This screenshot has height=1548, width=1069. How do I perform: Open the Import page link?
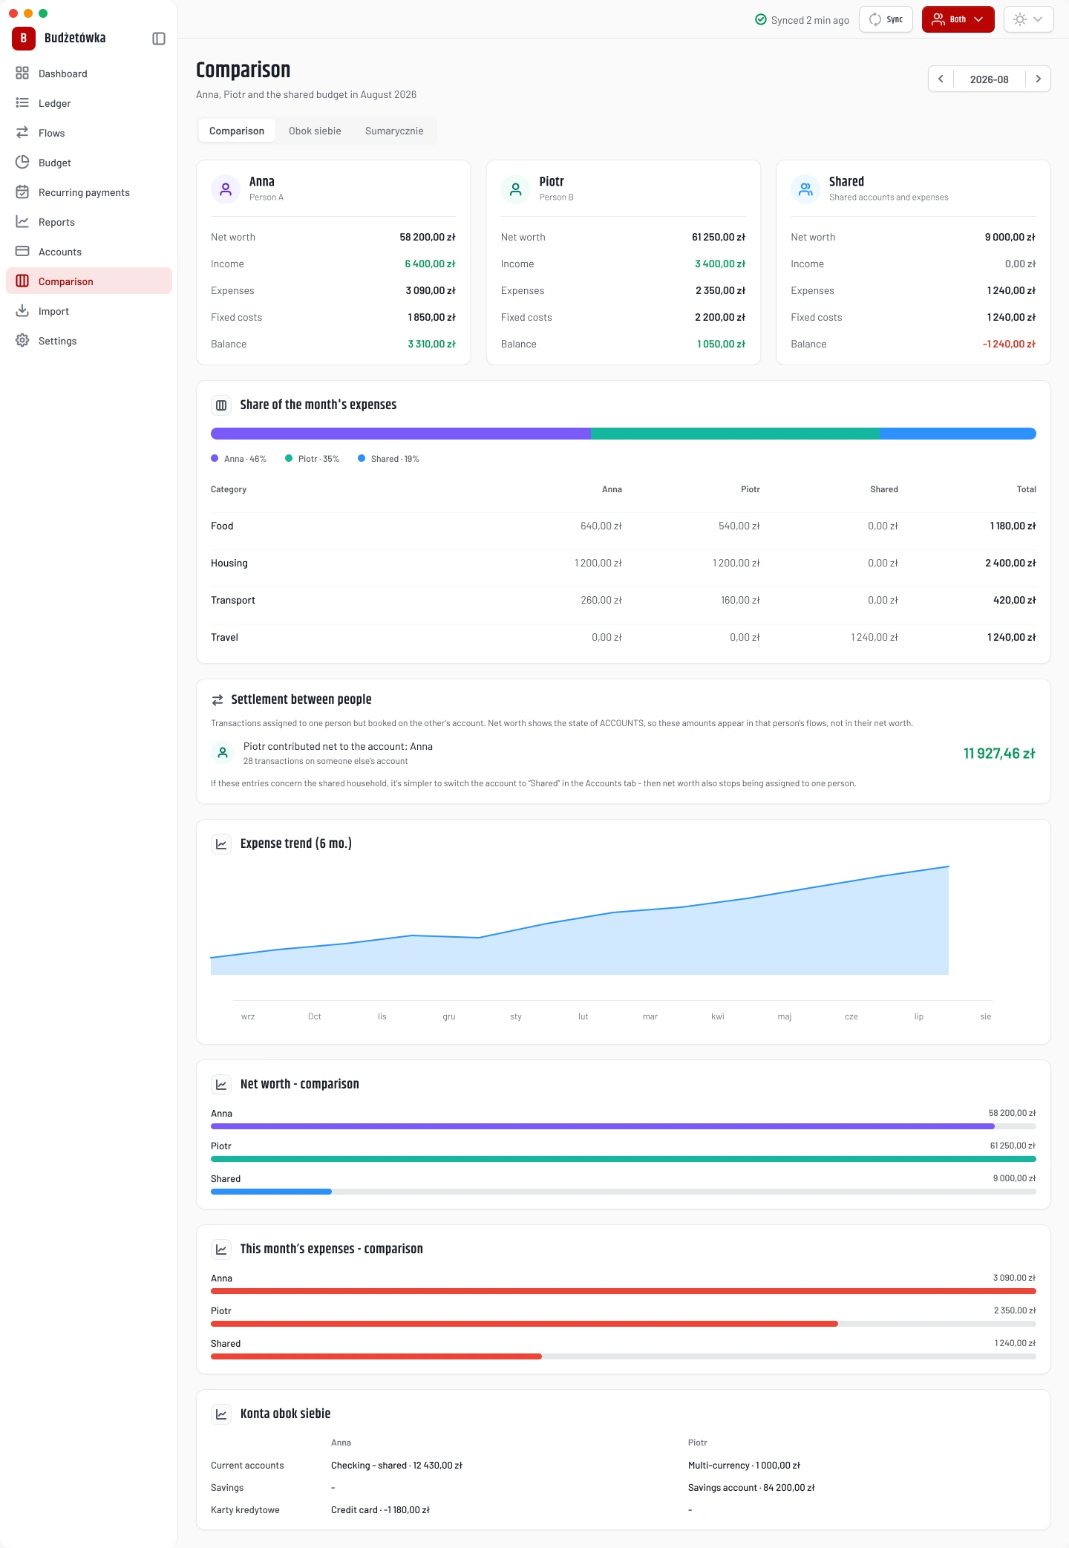[89, 311]
